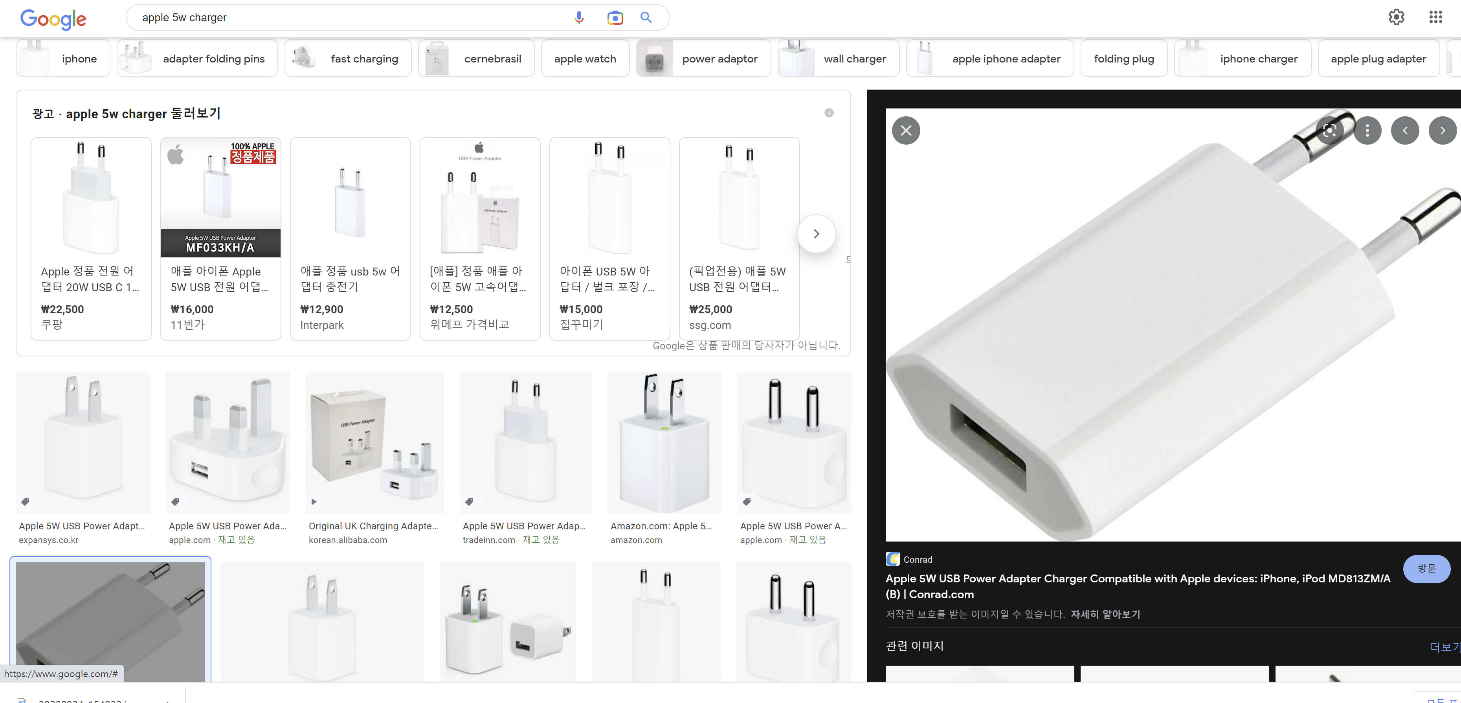1461x703 pixels.
Task: Click the Lens icon on image preview
Action: (x=1329, y=131)
